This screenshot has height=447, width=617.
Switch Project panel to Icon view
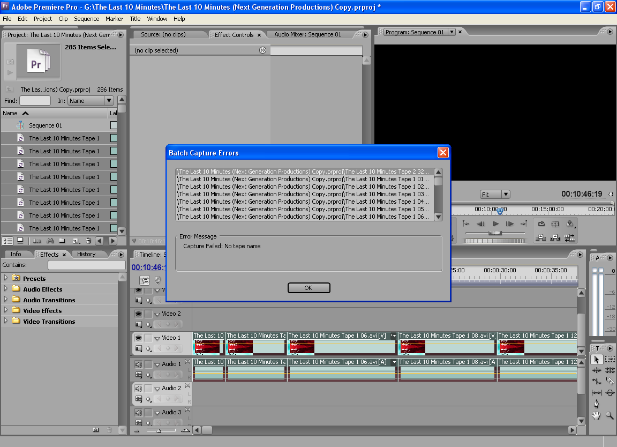point(20,241)
